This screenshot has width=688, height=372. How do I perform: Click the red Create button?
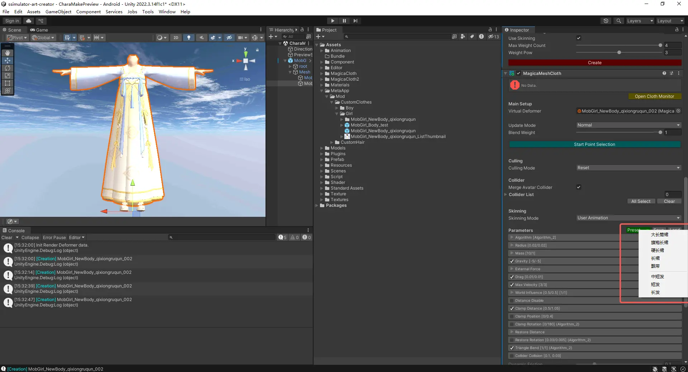point(595,63)
